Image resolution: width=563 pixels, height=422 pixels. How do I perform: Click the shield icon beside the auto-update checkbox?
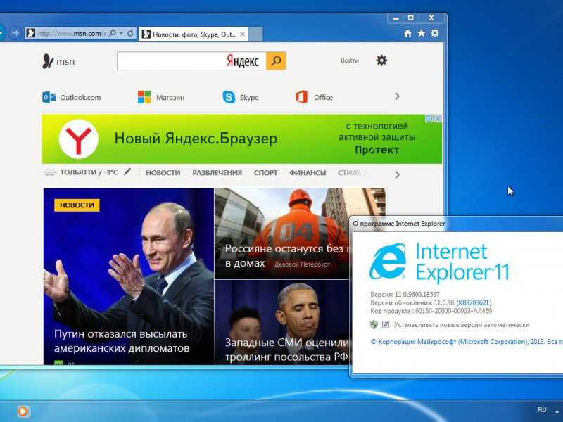[x=374, y=324]
